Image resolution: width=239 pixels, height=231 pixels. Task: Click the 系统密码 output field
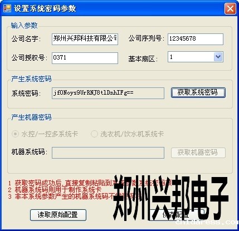(108, 93)
